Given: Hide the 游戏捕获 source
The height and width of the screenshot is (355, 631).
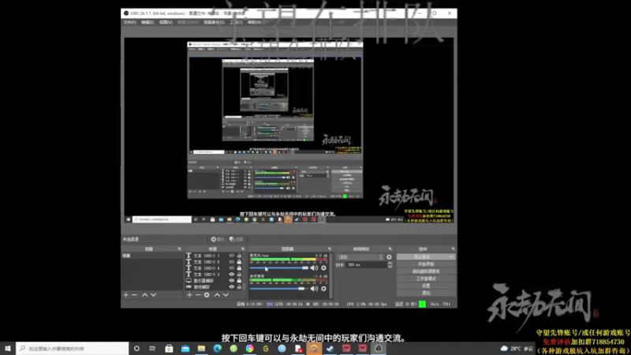Looking at the screenshot, I should (231, 287).
